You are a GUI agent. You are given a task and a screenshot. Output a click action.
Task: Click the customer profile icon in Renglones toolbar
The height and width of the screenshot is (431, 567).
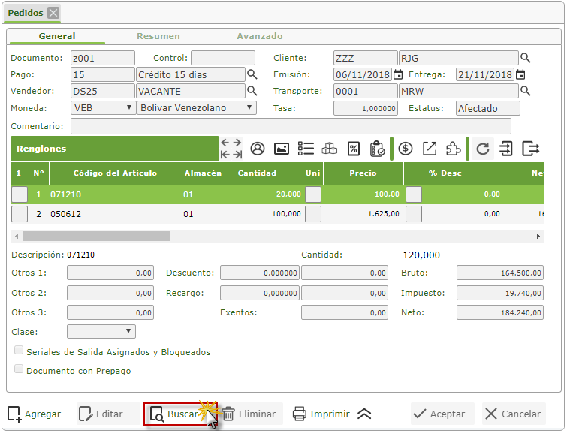click(258, 149)
